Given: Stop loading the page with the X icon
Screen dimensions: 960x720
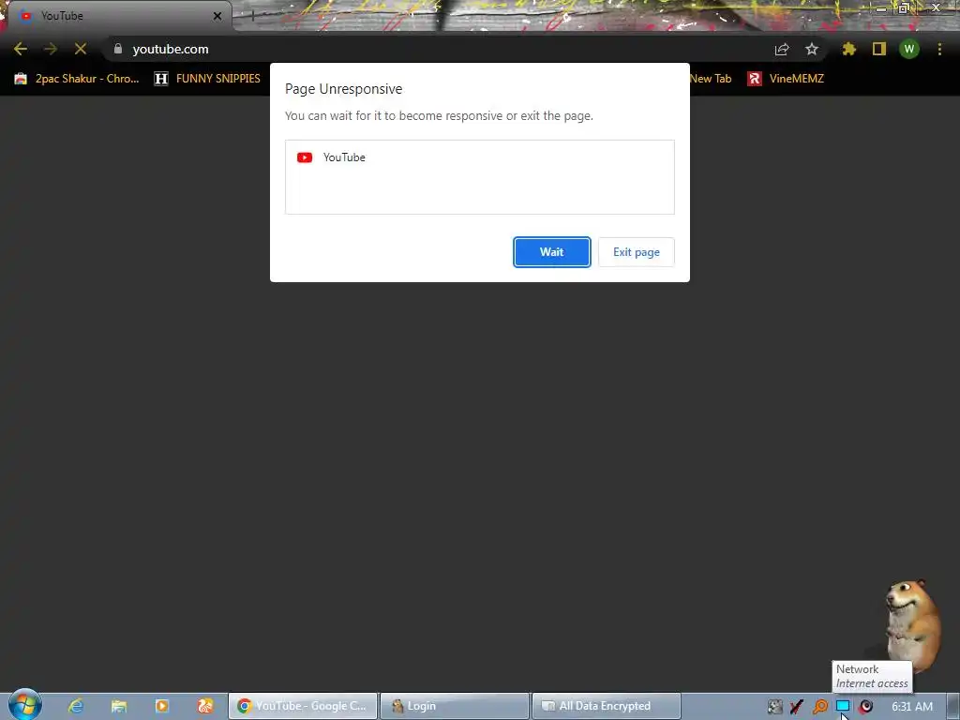Looking at the screenshot, I should pyautogui.click(x=81, y=49).
